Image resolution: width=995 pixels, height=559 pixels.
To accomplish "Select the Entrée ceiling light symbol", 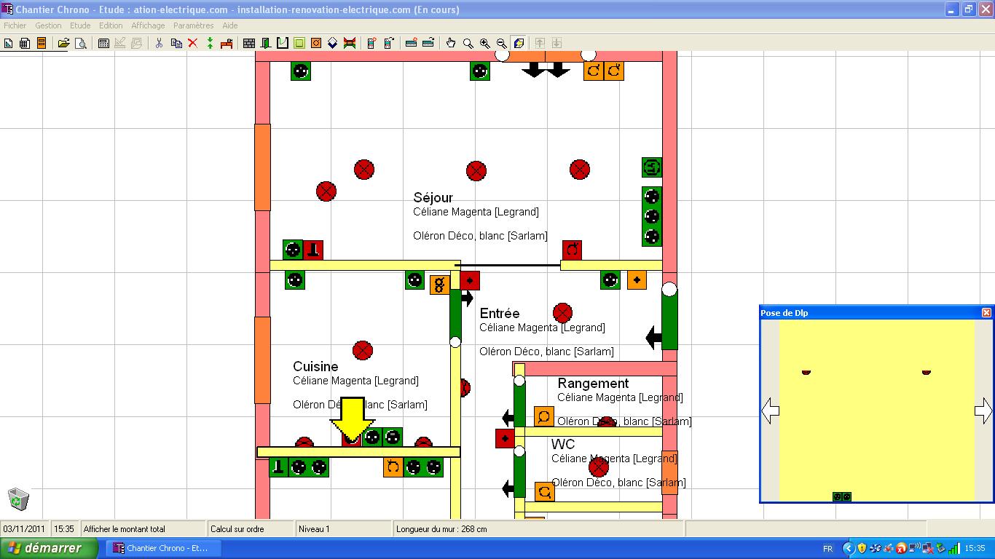I will point(562,314).
